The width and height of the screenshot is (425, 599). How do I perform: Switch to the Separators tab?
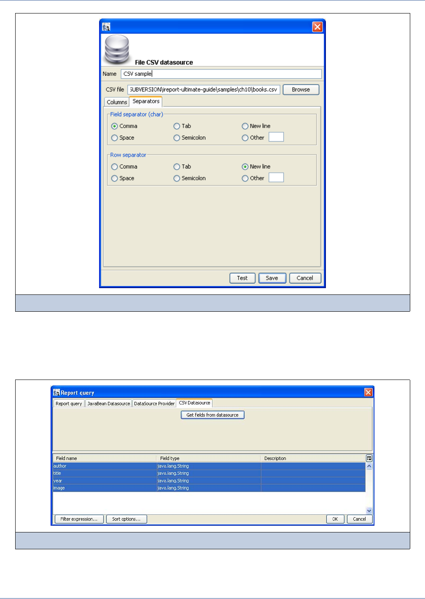click(x=146, y=101)
